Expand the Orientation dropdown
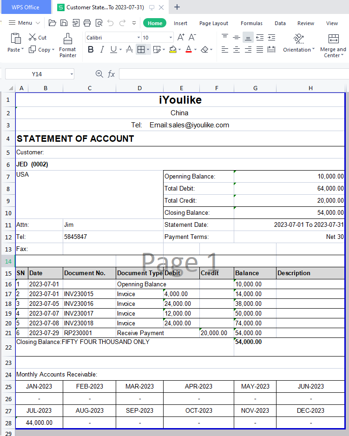This screenshot has width=349, height=436. coord(299,50)
